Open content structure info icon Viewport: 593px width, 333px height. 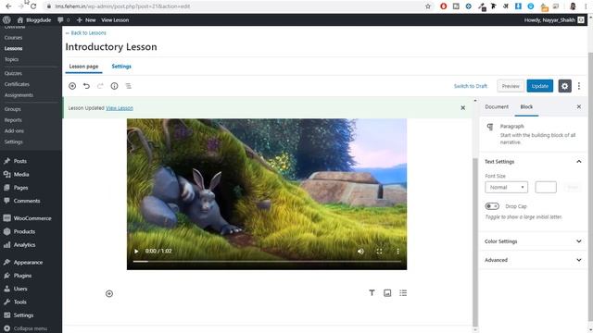point(114,86)
